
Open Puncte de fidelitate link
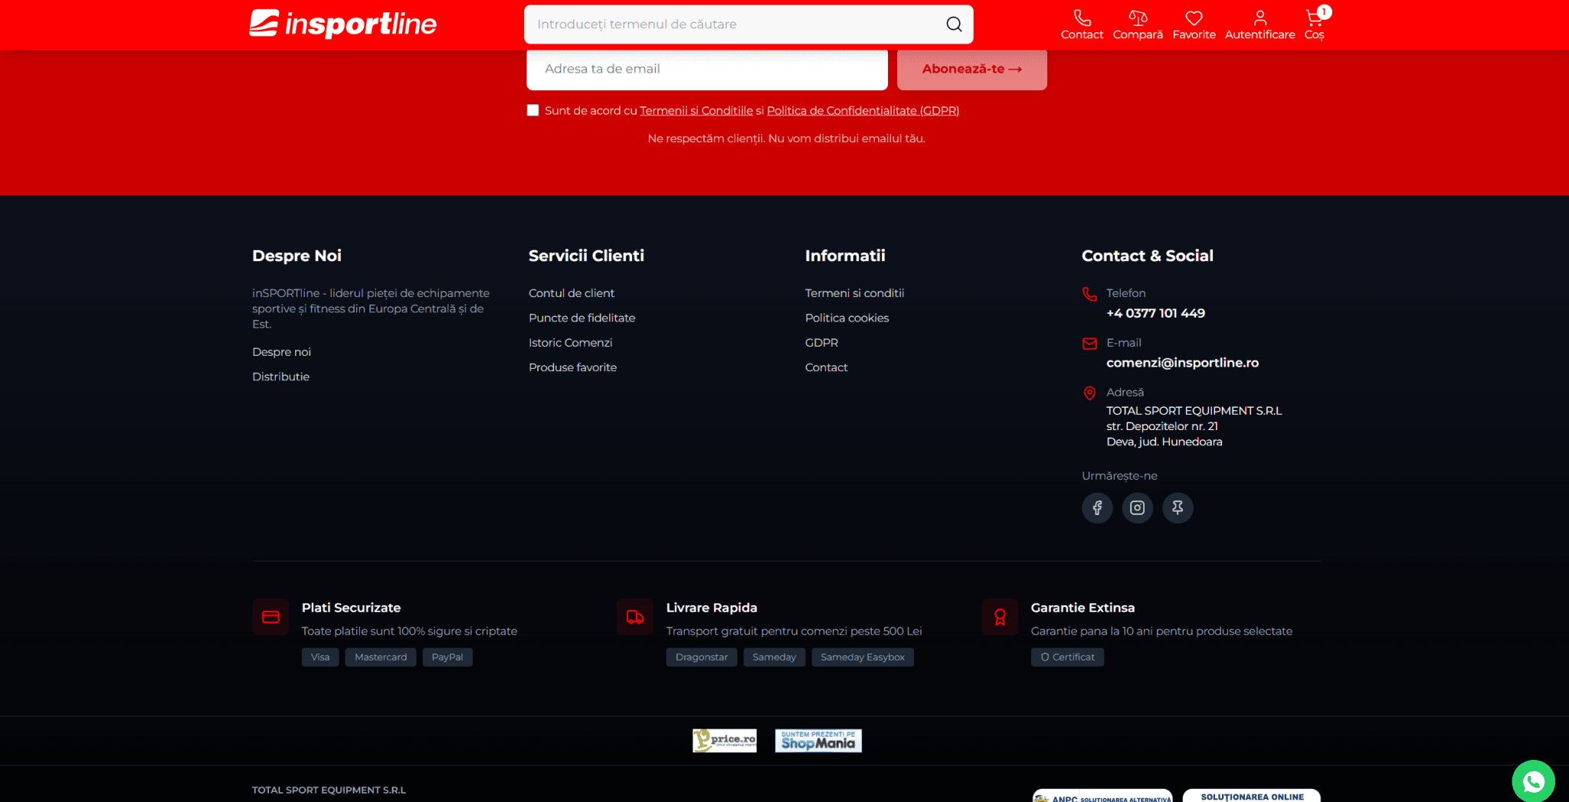point(581,318)
